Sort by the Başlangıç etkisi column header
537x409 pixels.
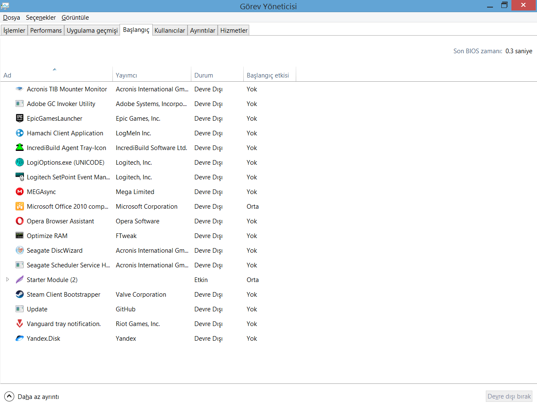click(270, 75)
